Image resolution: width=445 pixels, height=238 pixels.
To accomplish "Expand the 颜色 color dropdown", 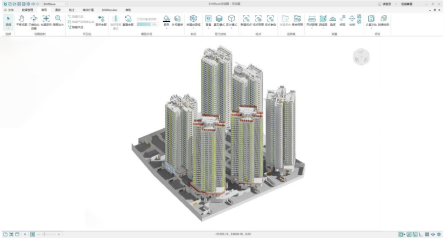I will [x=166, y=28].
